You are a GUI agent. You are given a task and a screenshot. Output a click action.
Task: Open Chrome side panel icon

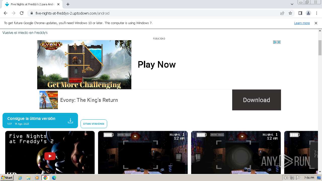click(300, 13)
